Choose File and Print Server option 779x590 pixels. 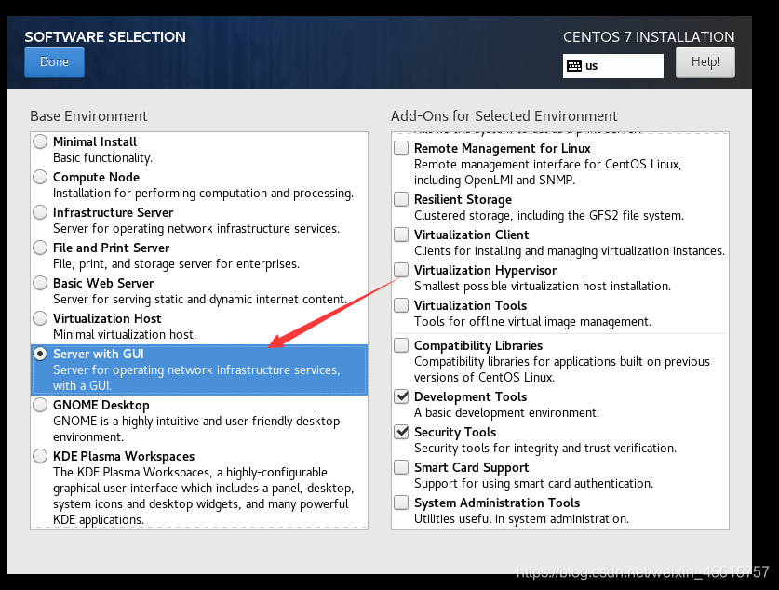[x=40, y=248]
